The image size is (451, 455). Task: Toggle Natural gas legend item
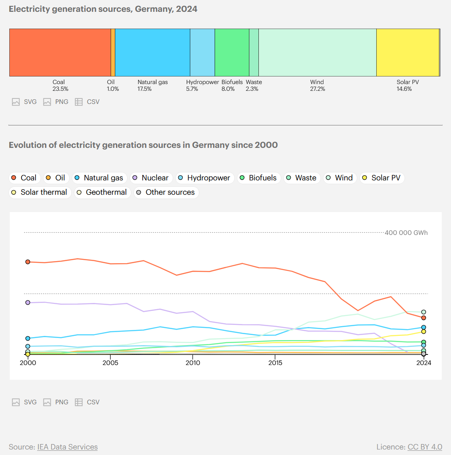click(x=99, y=178)
